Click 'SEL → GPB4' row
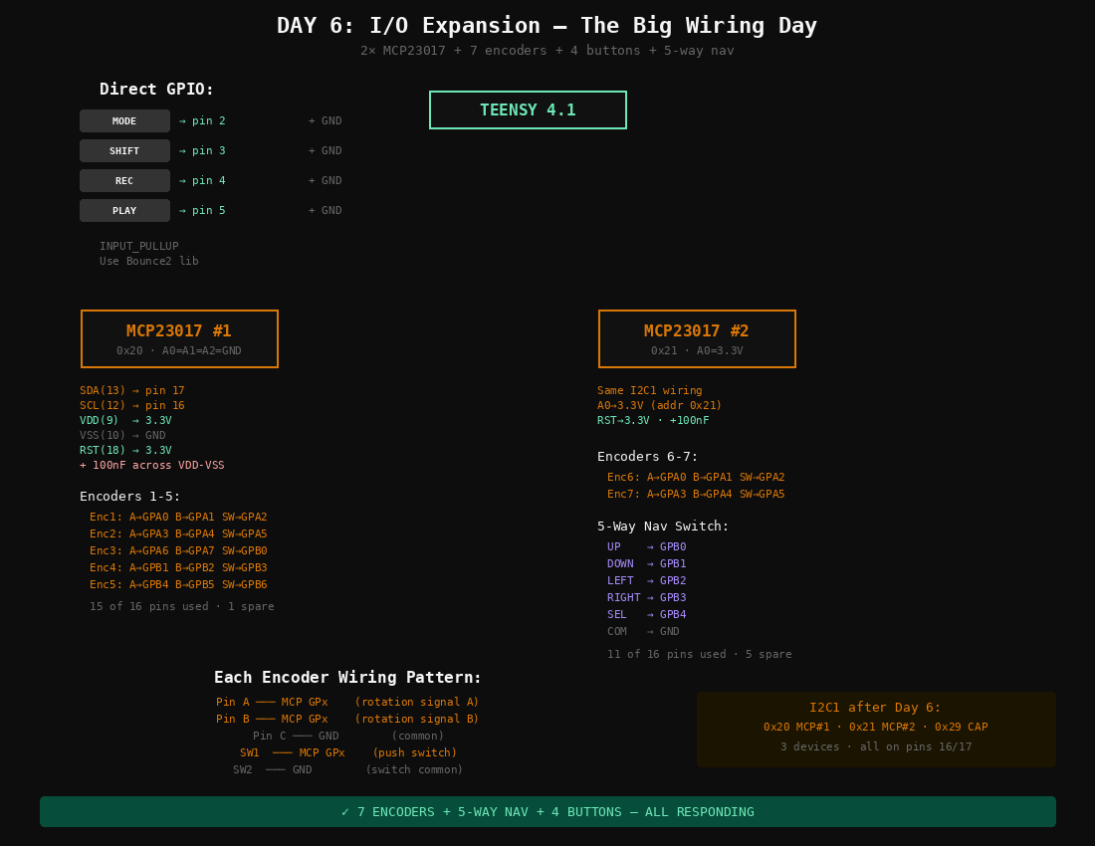This screenshot has height=846, width=1095. coord(647,615)
